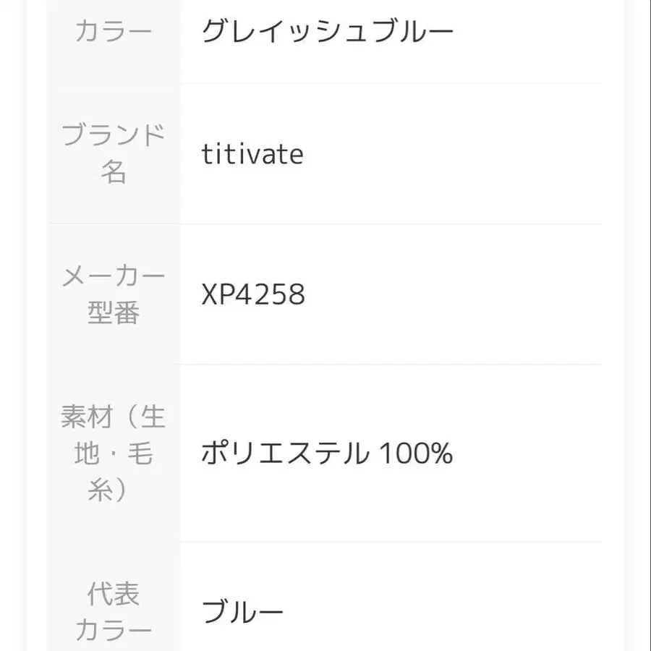Select the ブルー representative color value
The image size is (651, 651).
(242, 613)
